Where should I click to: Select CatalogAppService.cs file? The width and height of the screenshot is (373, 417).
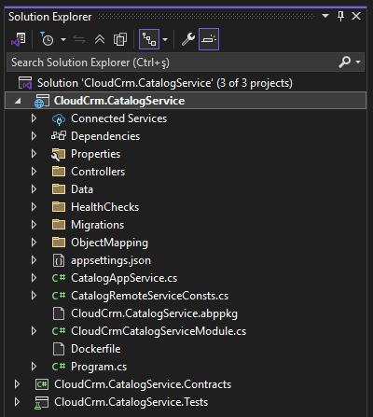124,278
